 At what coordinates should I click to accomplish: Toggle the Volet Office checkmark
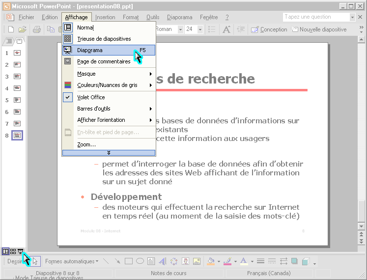(68, 97)
